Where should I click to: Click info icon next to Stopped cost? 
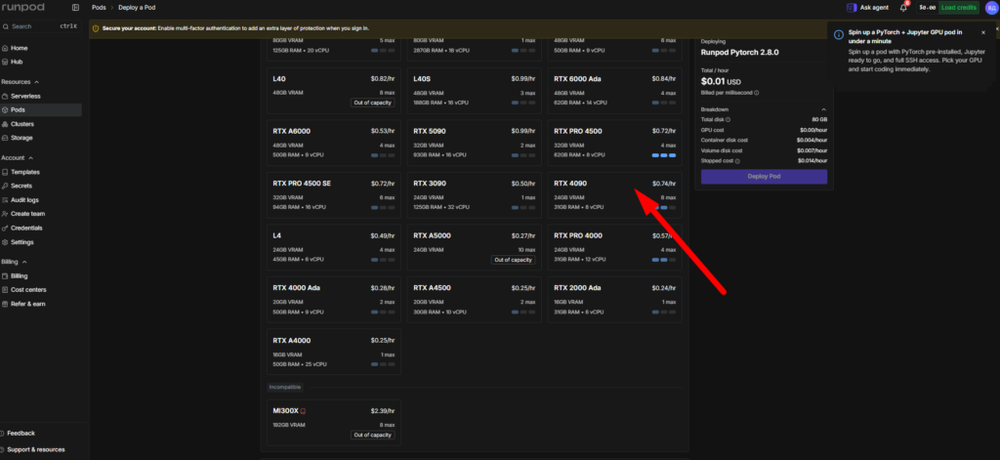tap(737, 161)
